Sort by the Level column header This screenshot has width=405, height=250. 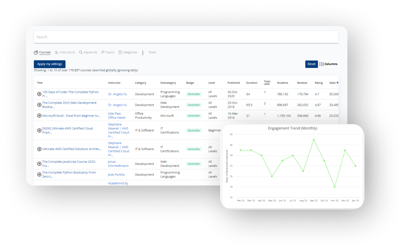click(212, 83)
